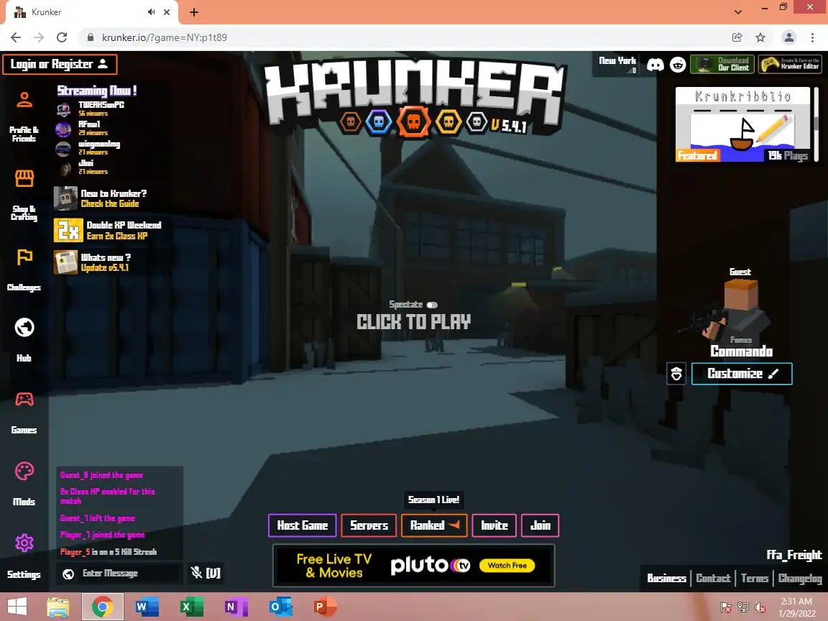Click the Season 1 Live tooltip label
The width and height of the screenshot is (828, 621).
pyautogui.click(x=433, y=500)
